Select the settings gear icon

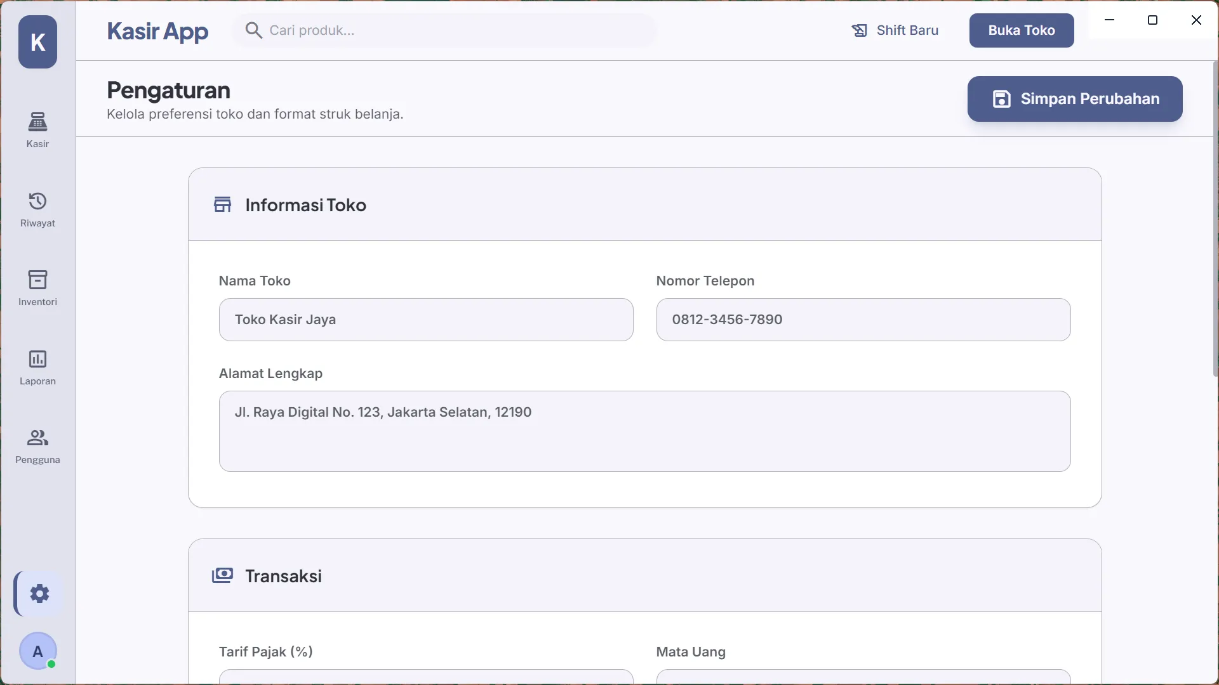[x=39, y=594]
